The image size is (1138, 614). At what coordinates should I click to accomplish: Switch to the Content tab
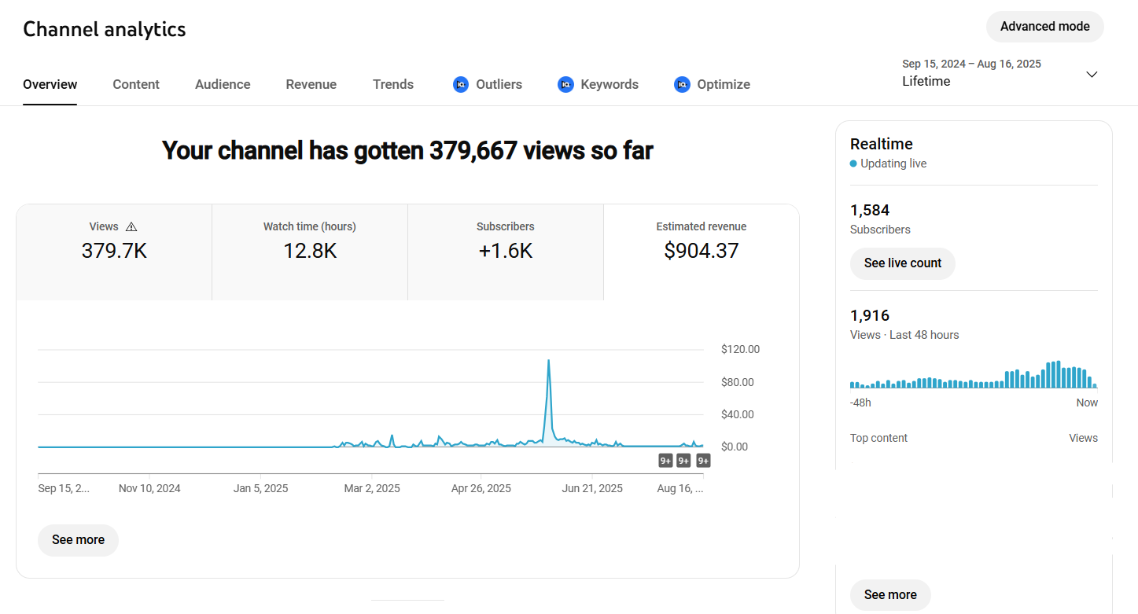[x=136, y=84]
